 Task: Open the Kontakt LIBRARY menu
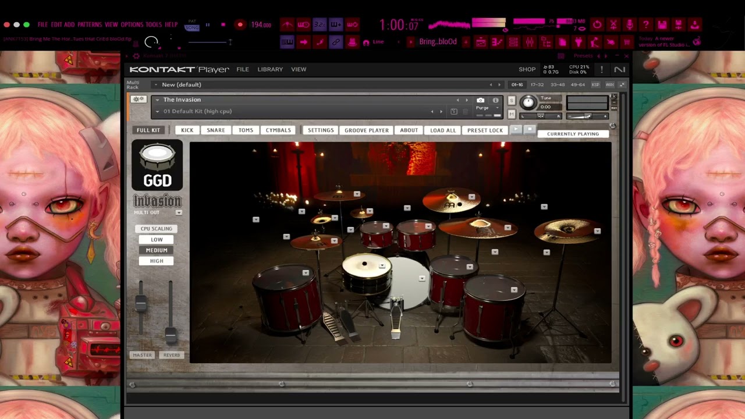270,69
